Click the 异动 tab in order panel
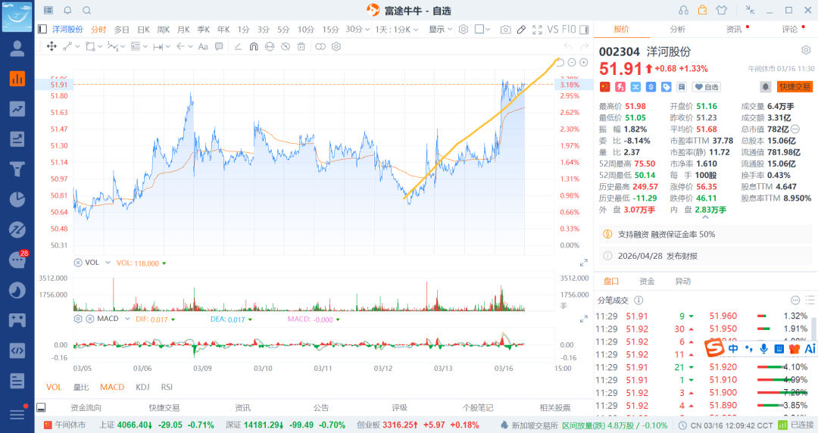 [683, 281]
